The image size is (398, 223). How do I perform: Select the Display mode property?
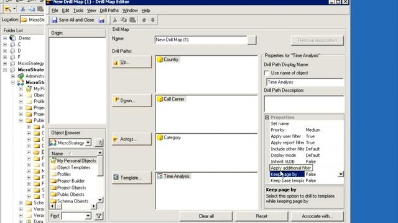(x=307, y=155)
